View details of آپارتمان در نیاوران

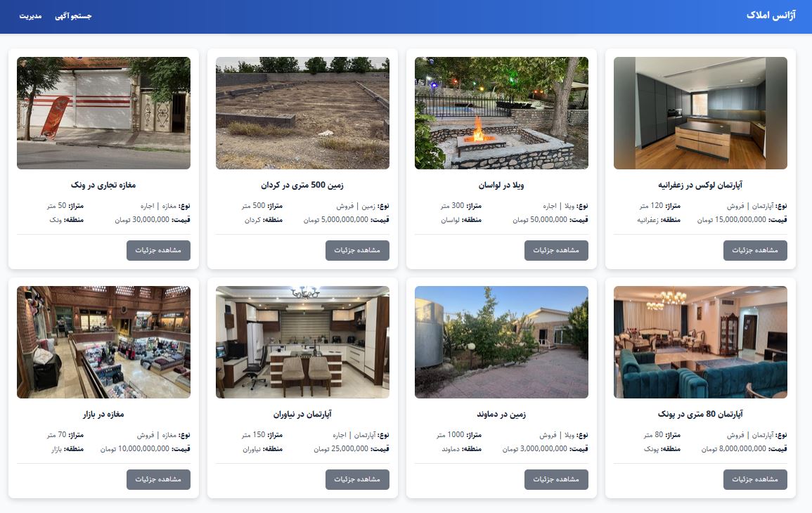coord(357,479)
